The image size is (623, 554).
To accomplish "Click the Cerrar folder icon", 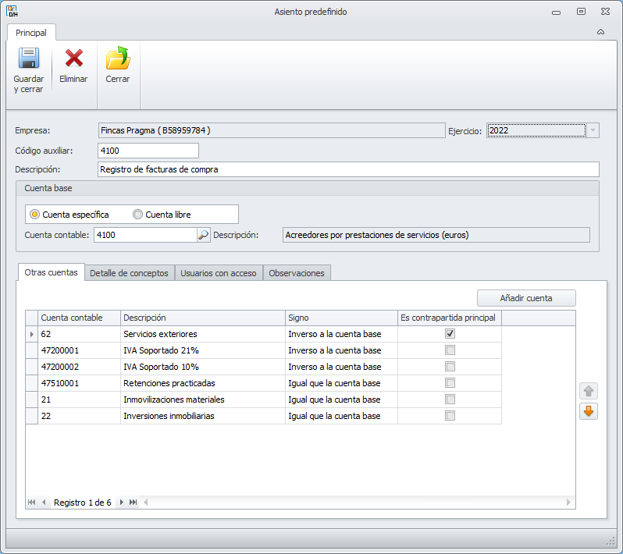I will [x=118, y=59].
